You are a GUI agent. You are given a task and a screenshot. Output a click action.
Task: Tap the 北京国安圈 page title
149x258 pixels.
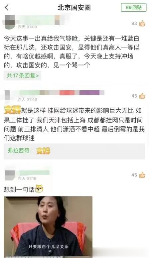(74, 8)
